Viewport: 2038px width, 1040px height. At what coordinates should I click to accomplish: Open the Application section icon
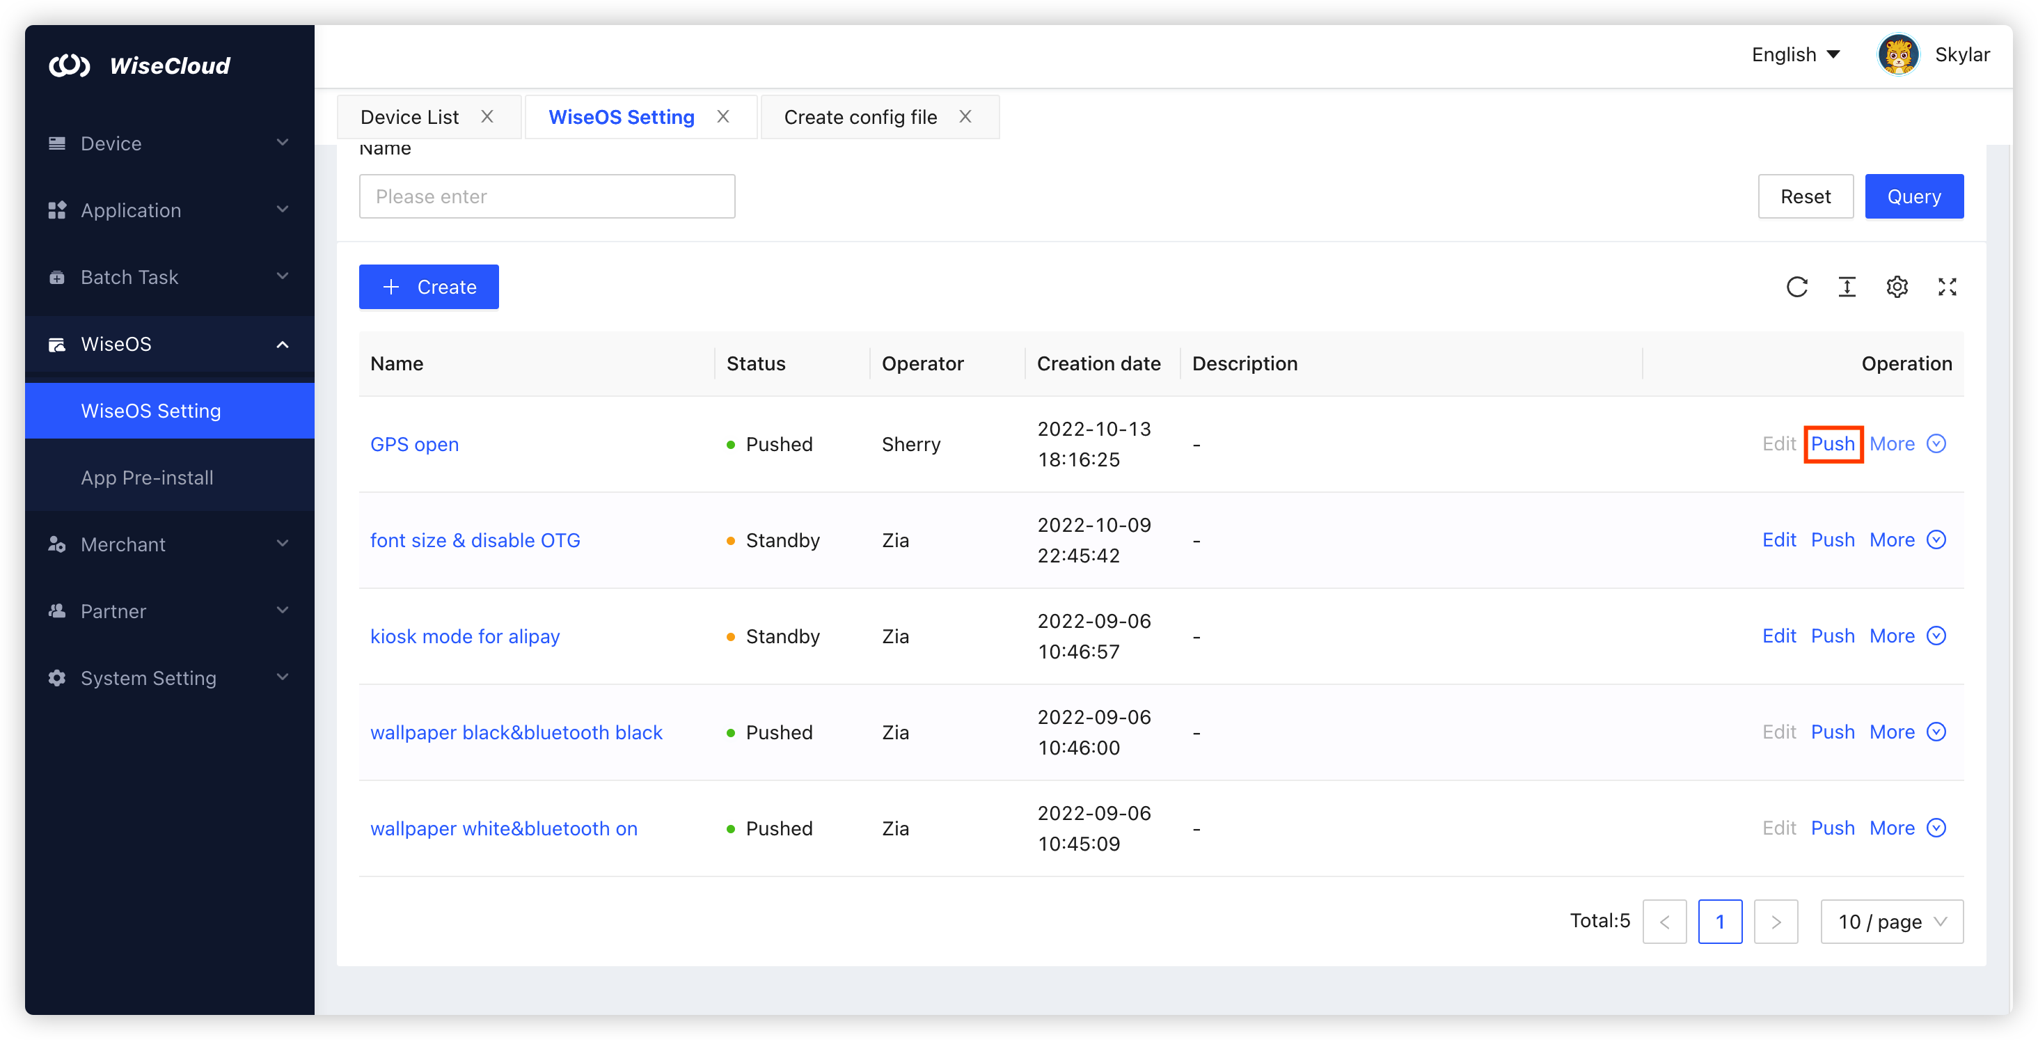[x=56, y=210]
